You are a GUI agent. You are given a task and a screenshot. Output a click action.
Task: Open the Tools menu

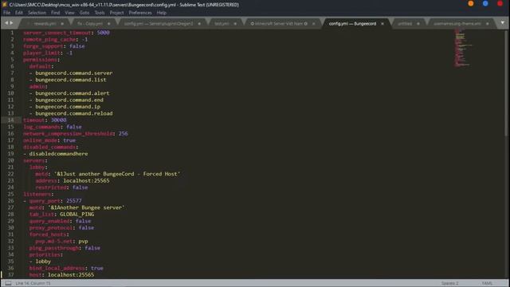pos(100,13)
